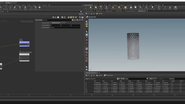185x104 pixels.
Task: Add an Ambient Light from shelf
Action: pos(152,8)
